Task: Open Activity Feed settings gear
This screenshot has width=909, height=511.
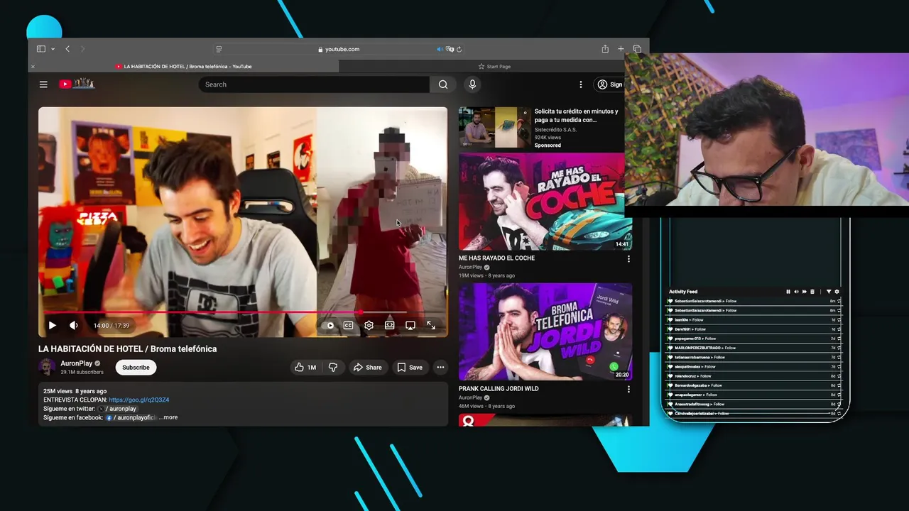Action: pos(837,292)
